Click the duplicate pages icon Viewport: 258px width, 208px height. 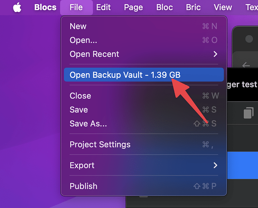(x=248, y=112)
